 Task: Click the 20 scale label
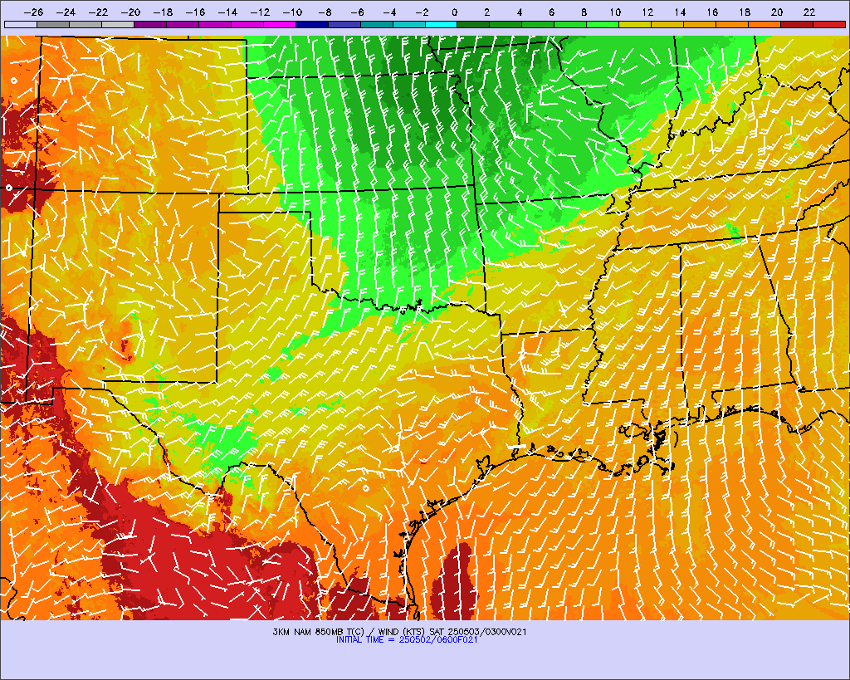(777, 12)
